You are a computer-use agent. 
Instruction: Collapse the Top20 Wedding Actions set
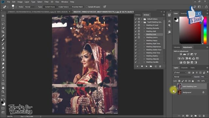(x=142, y=22)
